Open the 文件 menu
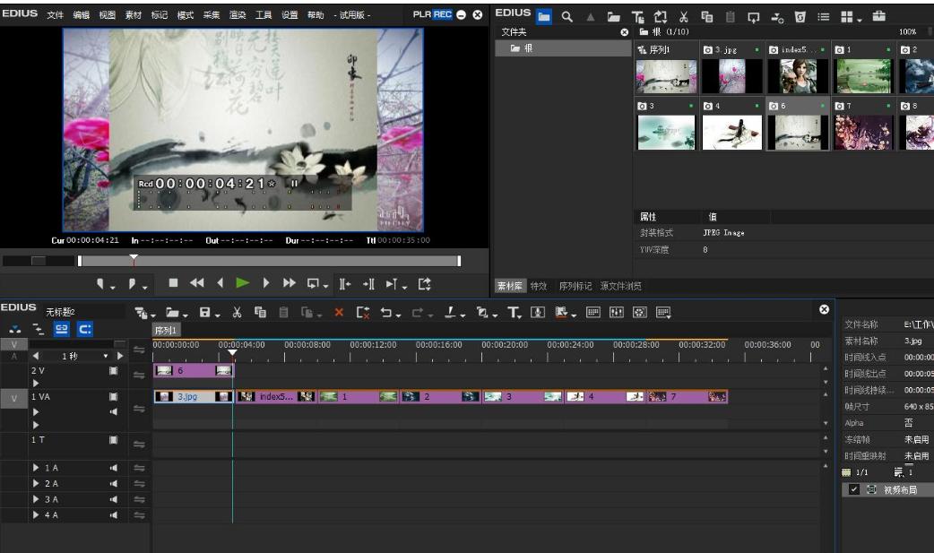 point(55,16)
